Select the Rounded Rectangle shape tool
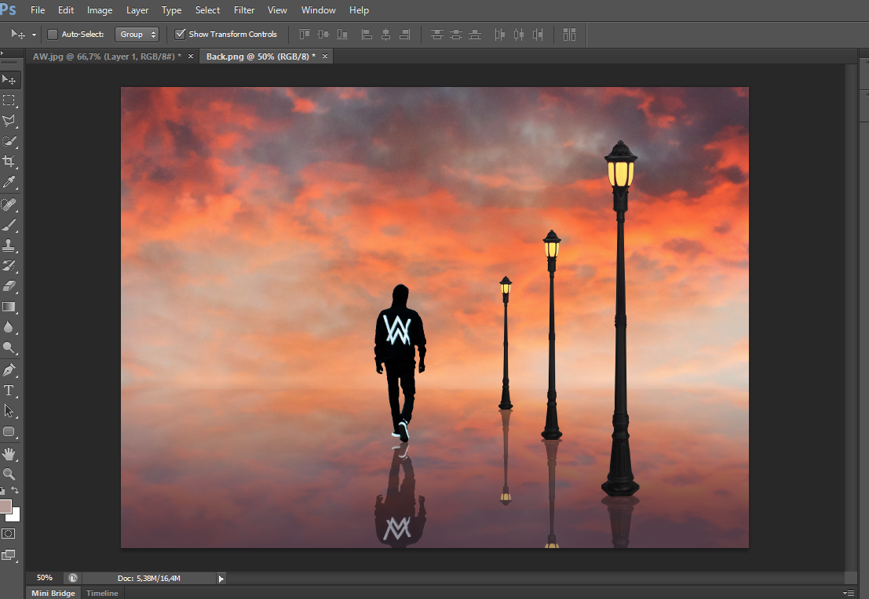869x599 pixels. tap(9, 431)
